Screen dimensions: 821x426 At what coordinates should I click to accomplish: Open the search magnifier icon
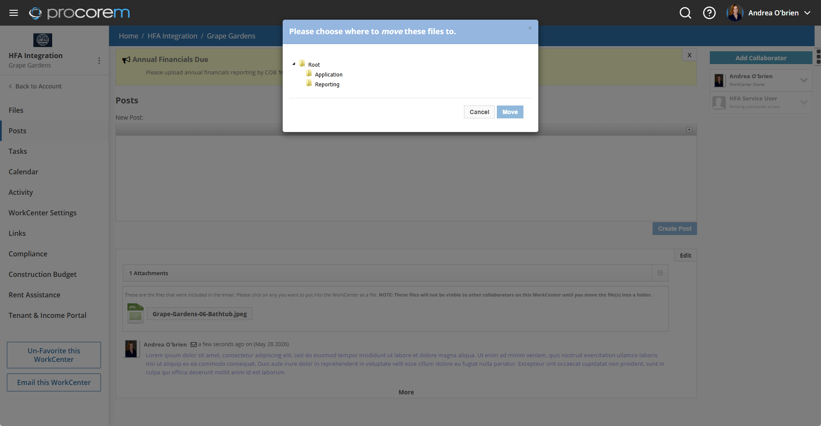(685, 13)
